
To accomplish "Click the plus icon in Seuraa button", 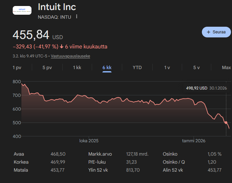I will [209, 32].
